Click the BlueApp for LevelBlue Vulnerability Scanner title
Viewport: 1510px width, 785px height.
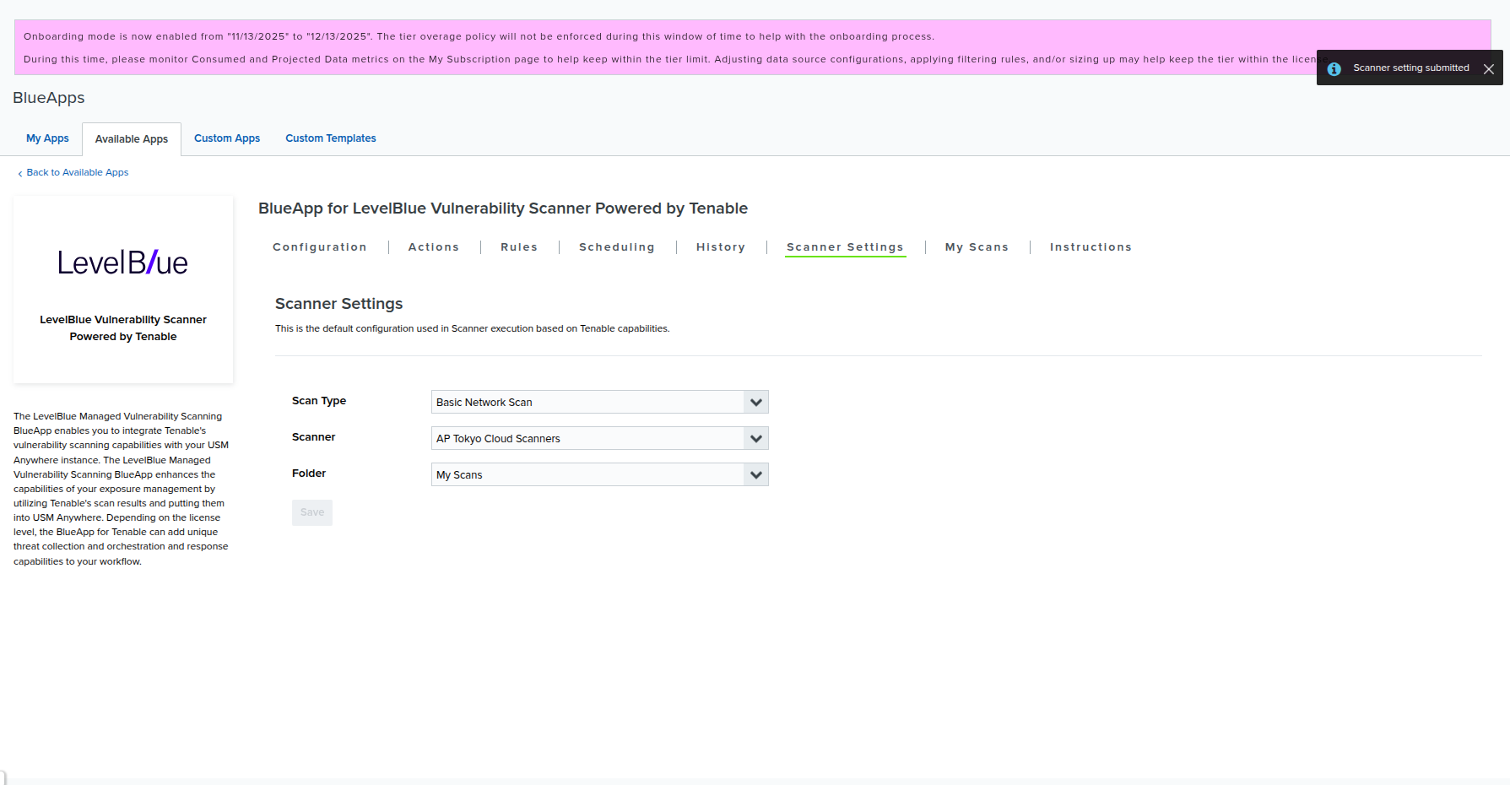[503, 208]
